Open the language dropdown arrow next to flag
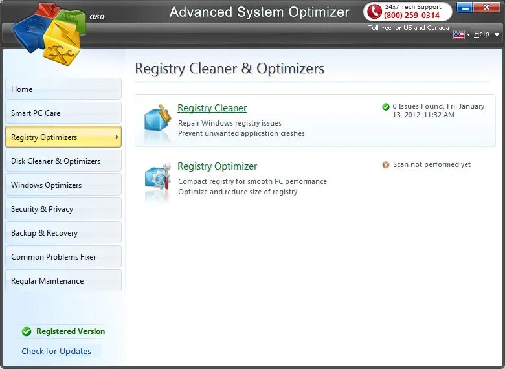The image size is (505, 369). pyautogui.click(x=468, y=34)
